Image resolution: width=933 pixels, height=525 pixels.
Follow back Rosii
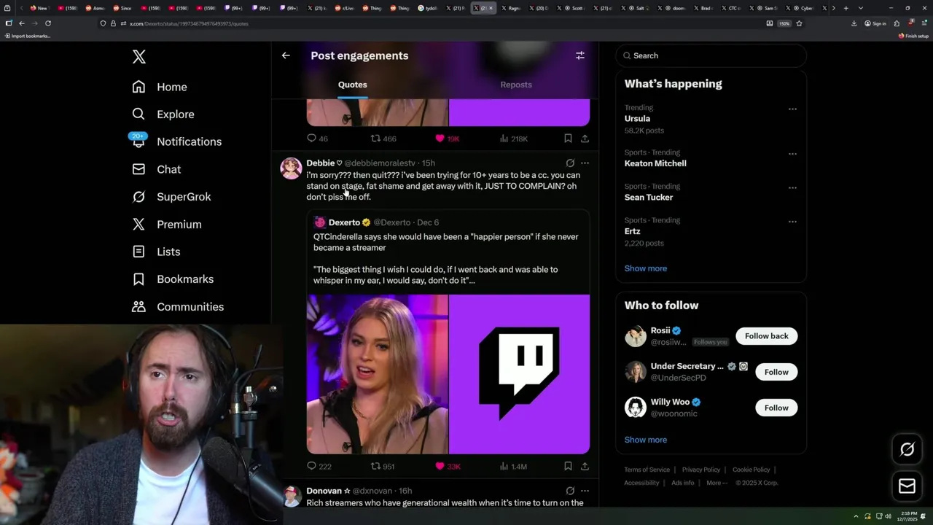(766, 336)
